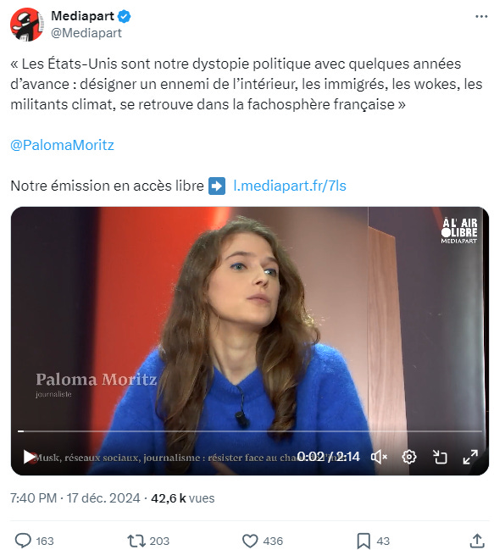Viewport: 494px width, 550px height.
Task: Open the Mediapart display name
Action: pos(83,16)
